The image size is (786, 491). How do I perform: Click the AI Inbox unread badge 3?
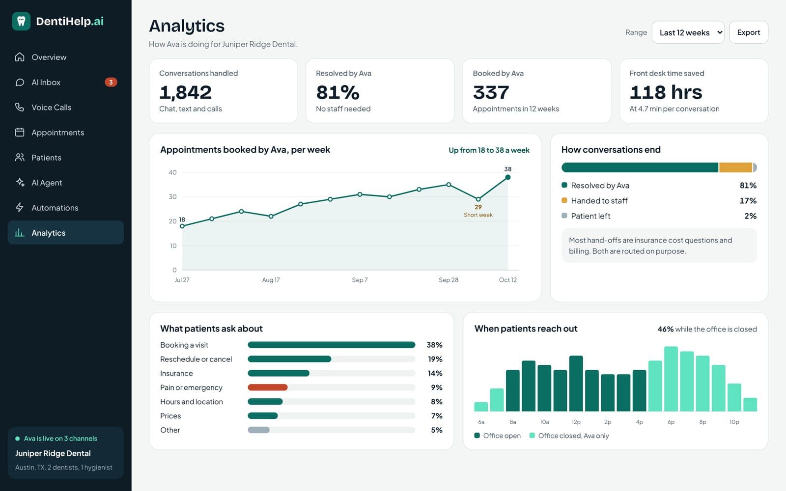111,82
